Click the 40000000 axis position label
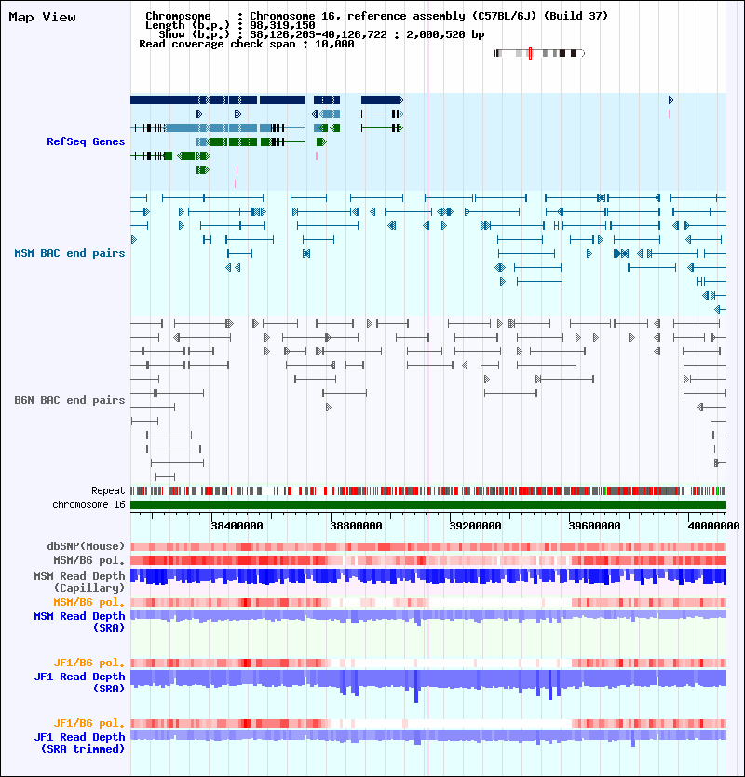The height and width of the screenshot is (777, 745). point(713,527)
